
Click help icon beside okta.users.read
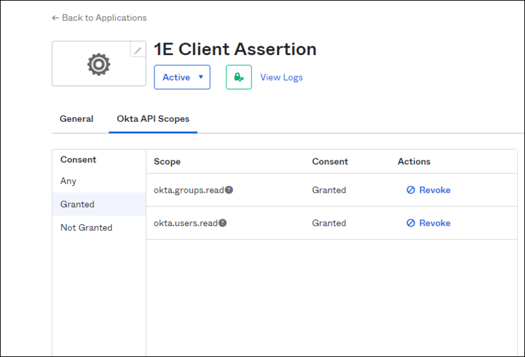[223, 223]
